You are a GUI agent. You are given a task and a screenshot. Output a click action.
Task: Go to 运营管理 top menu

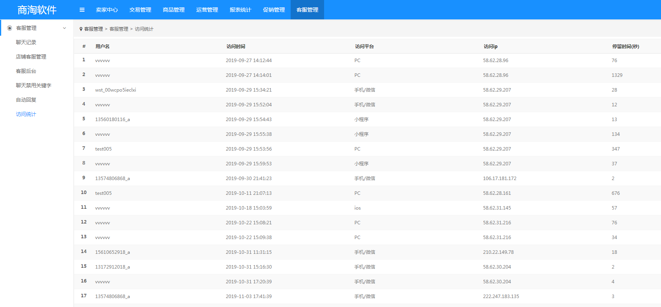click(x=207, y=10)
